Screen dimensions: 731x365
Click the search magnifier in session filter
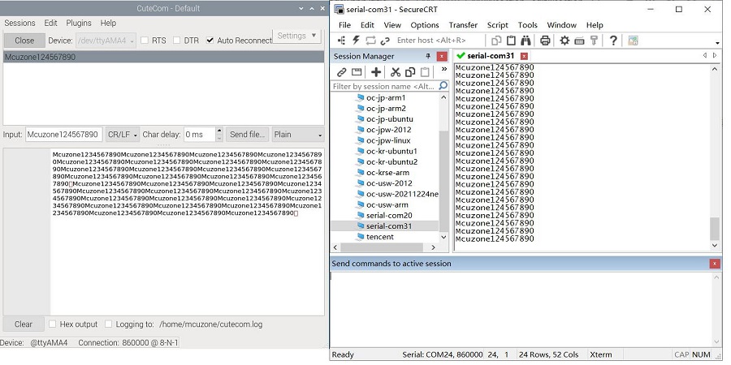tap(443, 86)
